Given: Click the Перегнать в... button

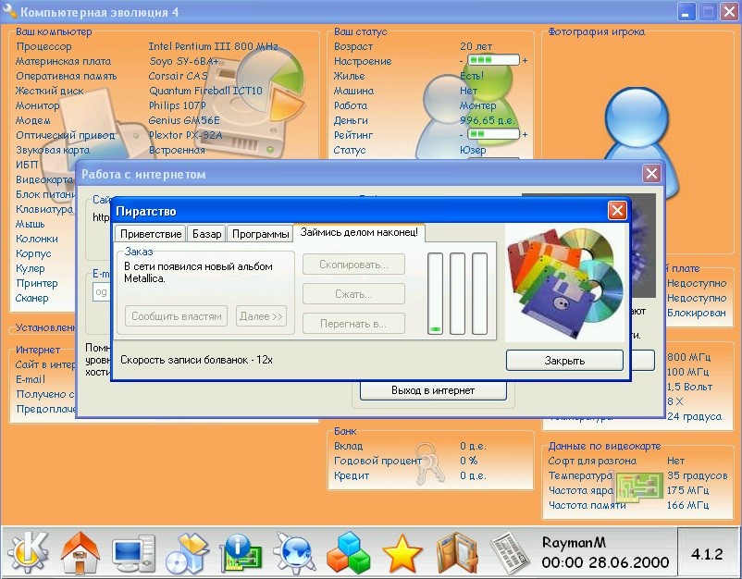Looking at the screenshot, I should [353, 324].
